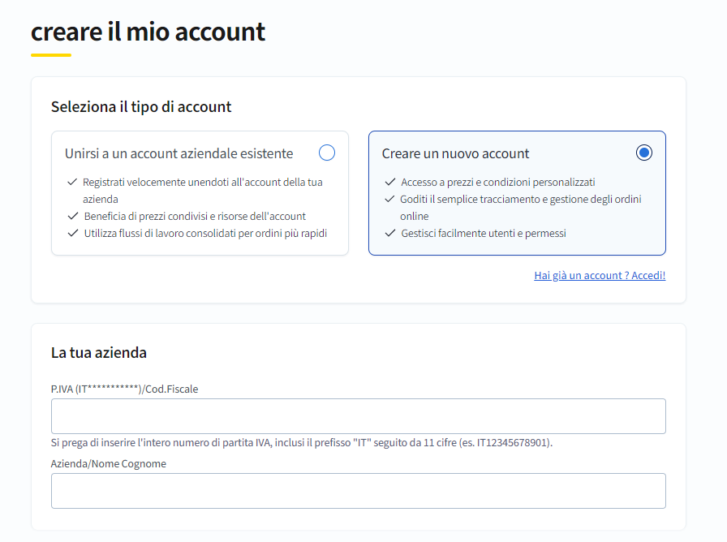Focus the Azienda/Nome Cognome input field
Screen dimensions: 727x542
pos(359,491)
